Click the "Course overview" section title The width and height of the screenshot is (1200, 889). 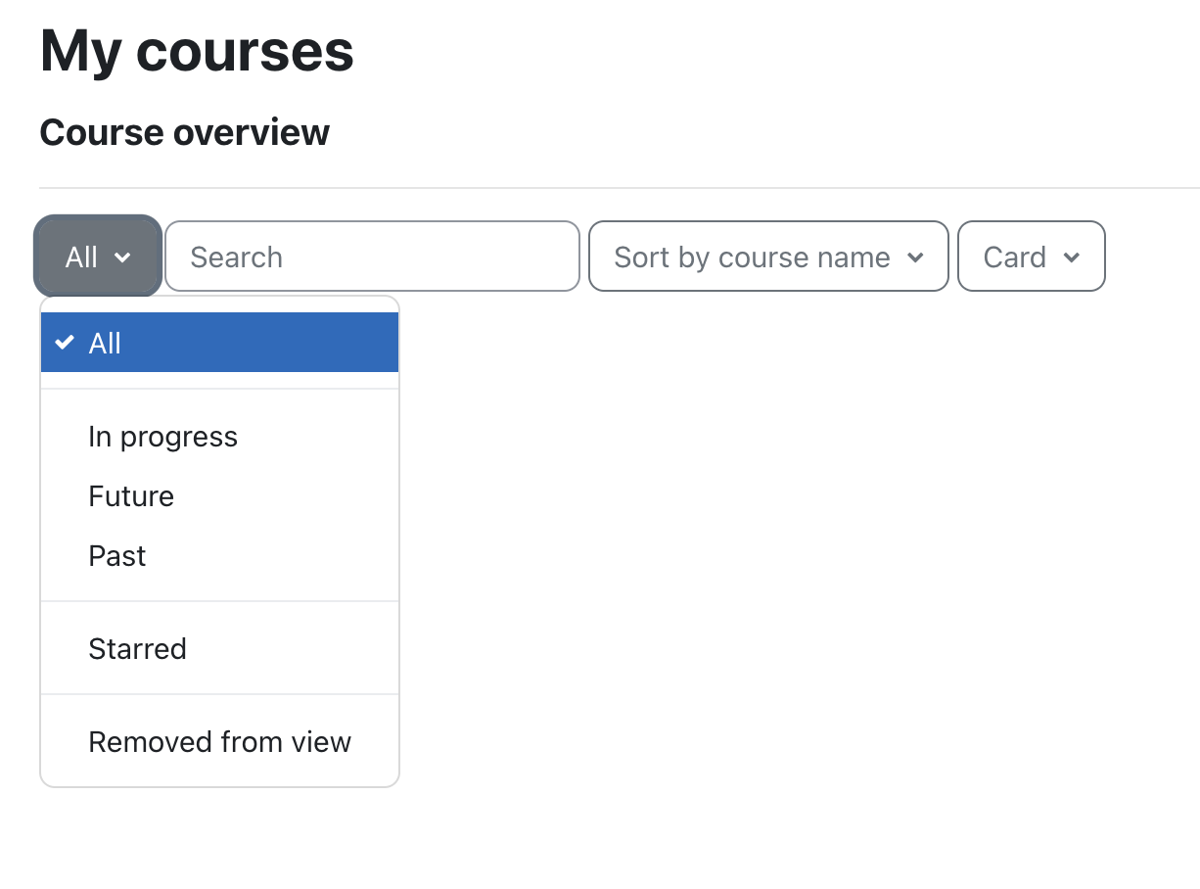[x=184, y=132]
